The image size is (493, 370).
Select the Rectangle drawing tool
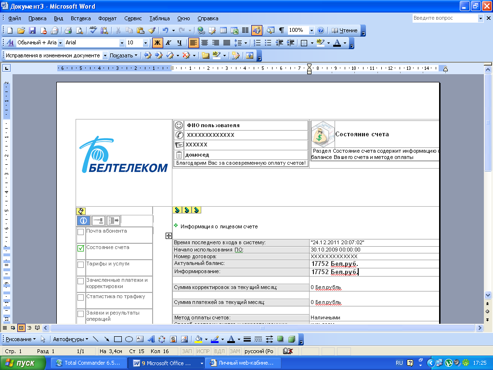click(118, 339)
